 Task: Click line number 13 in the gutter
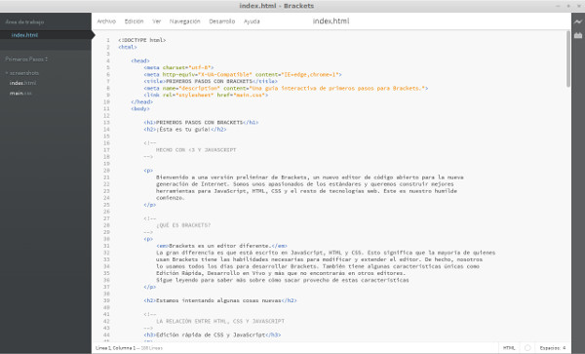[106, 122]
